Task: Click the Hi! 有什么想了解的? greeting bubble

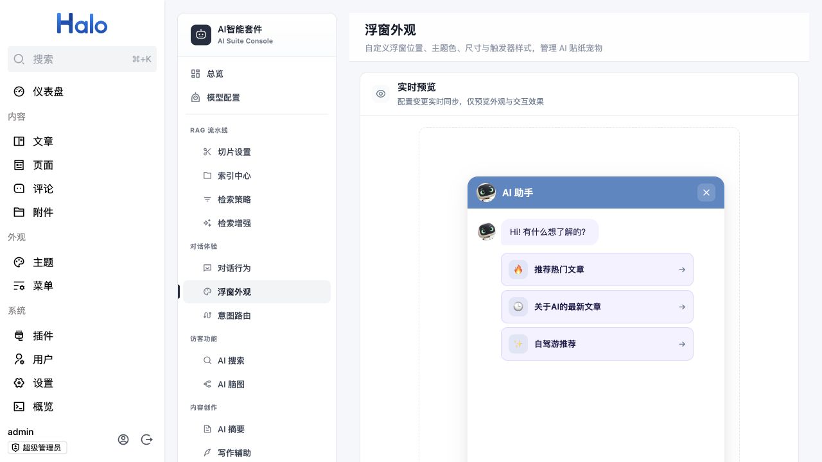Action: coord(550,232)
